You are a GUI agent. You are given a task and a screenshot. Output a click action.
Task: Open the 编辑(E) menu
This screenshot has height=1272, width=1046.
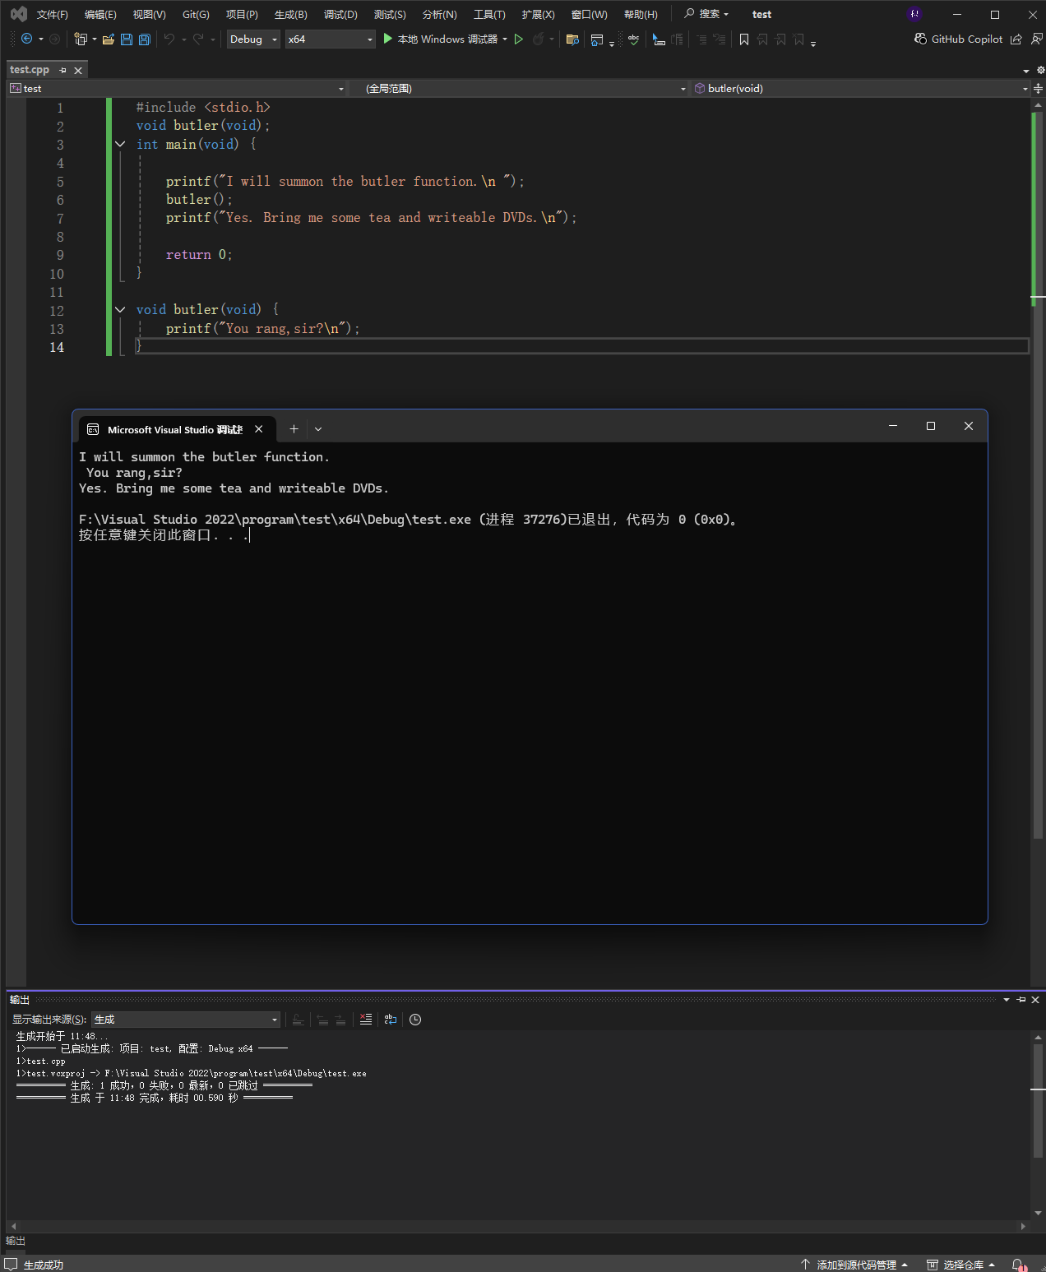[100, 14]
